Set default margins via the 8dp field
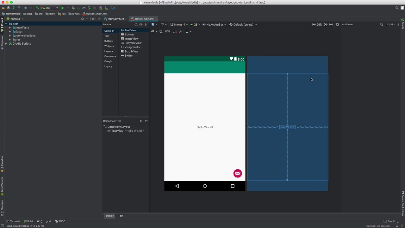The width and height of the screenshot is (405, 228). (167, 31)
